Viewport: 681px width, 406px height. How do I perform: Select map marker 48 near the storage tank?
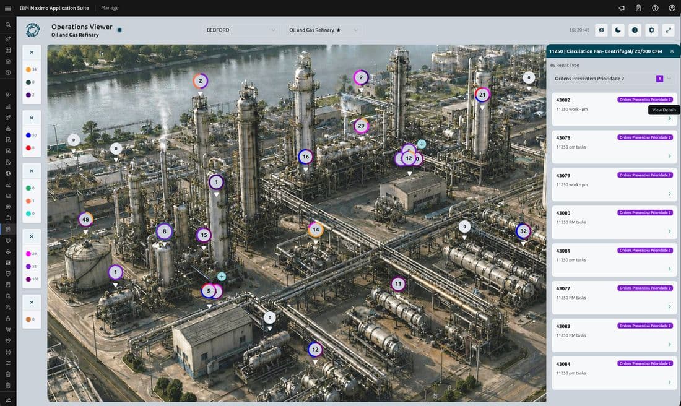click(x=85, y=219)
